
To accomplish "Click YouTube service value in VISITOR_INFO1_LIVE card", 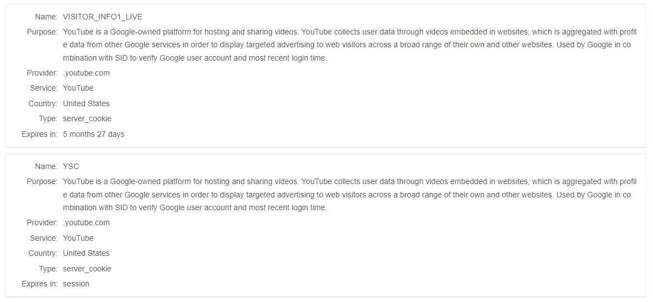I will point(78,88).
